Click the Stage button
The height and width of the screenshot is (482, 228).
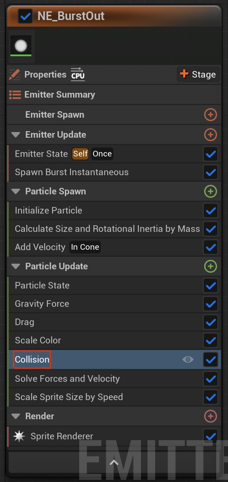[198, 75]
